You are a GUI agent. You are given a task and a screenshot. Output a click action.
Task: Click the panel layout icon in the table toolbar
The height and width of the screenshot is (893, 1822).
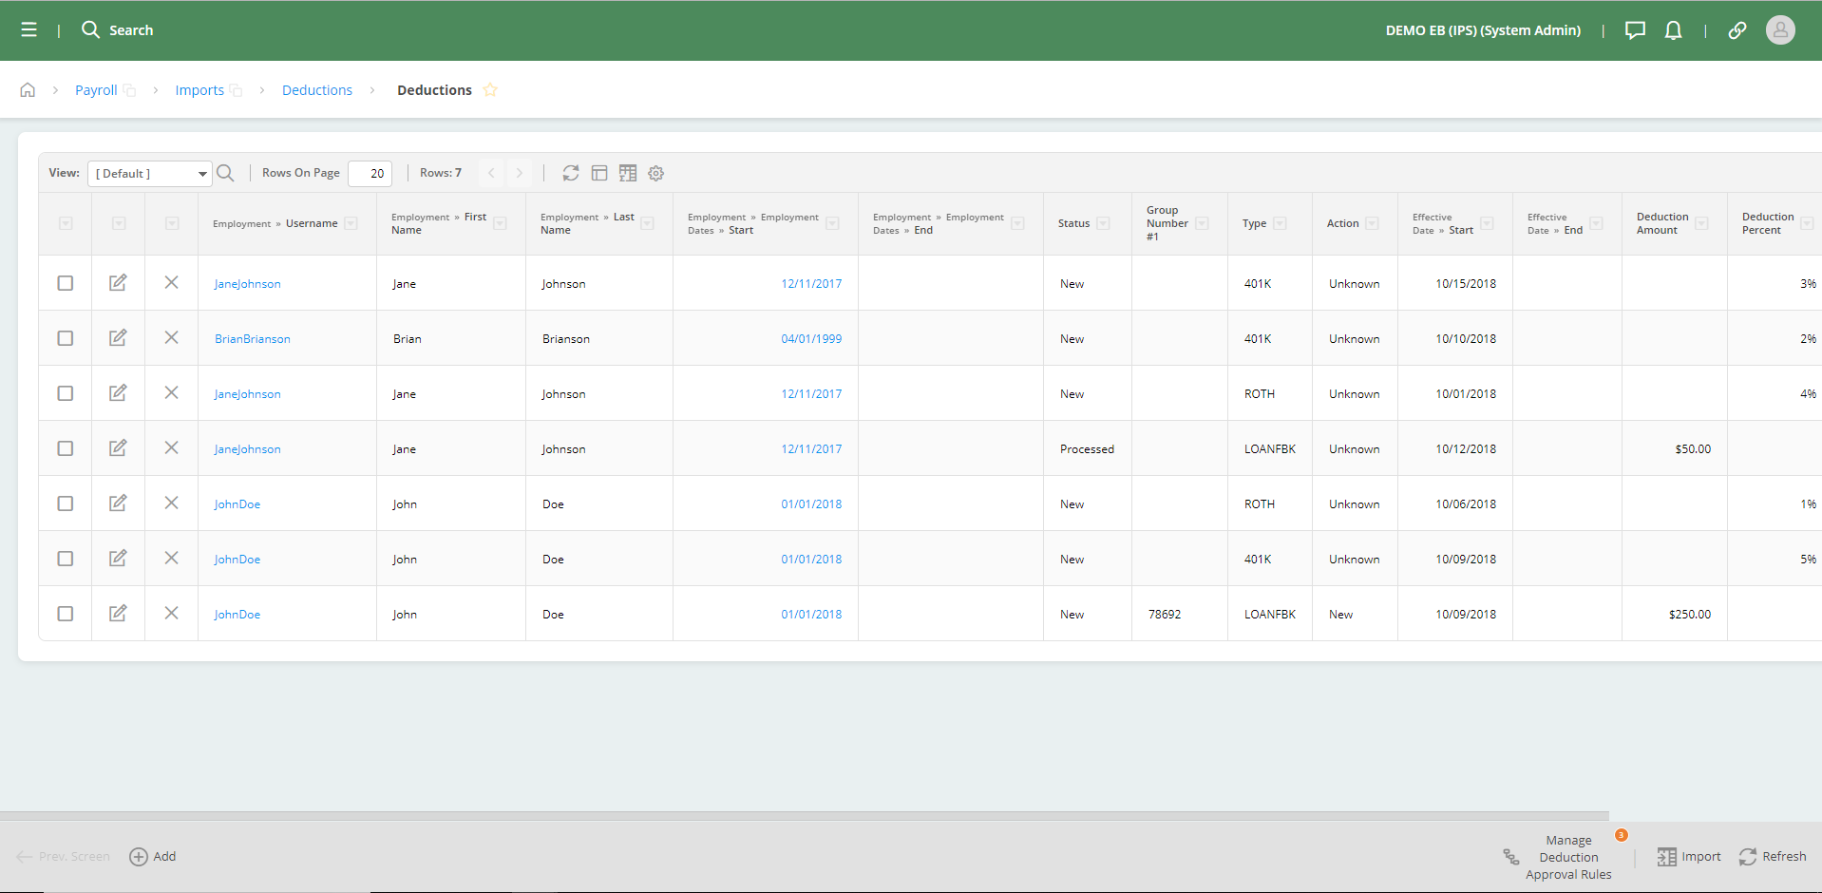coord(599,173)
